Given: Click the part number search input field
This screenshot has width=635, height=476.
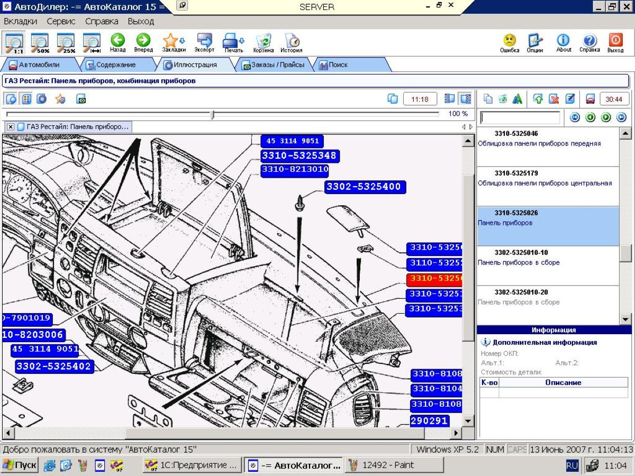Looking at the screenshot, I should pyautogui.click(x=520, y=117).
